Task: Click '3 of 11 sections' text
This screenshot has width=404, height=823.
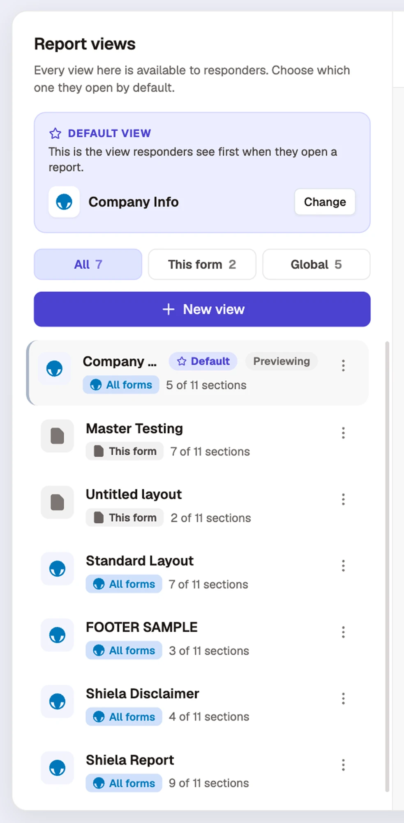Action: click(209, 651)
